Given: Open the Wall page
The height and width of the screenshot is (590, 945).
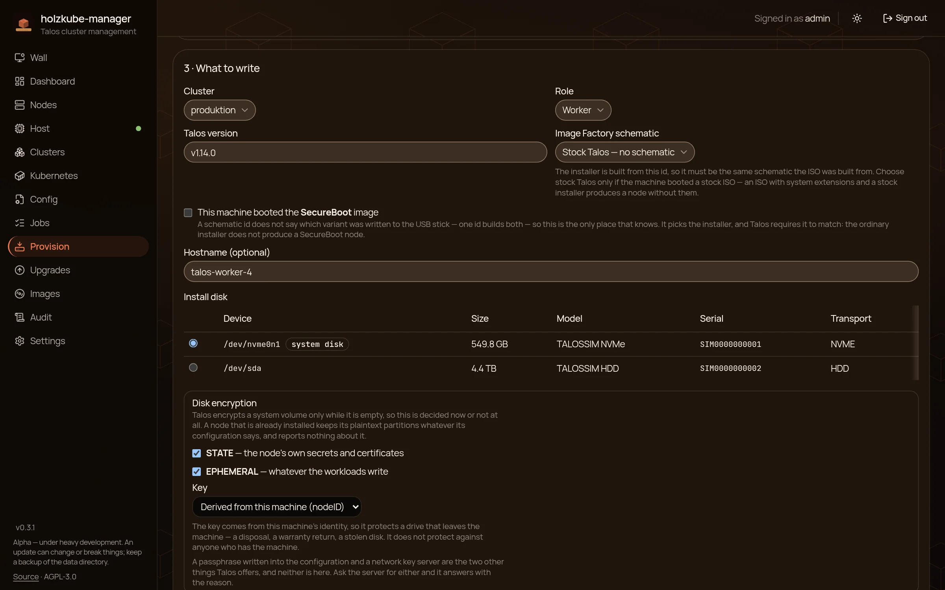Looking at the screenshot, I should pos(78,58).
